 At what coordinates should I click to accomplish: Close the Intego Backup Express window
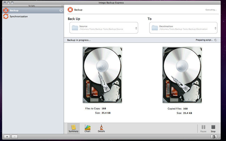coord(5,3)
